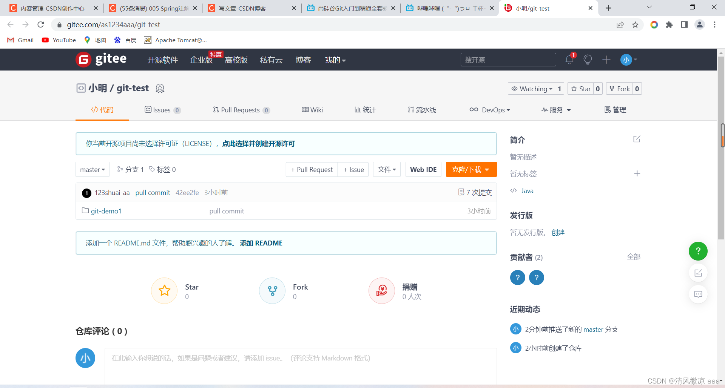
Task: Click 添加 README button
Action: point(261,243)
